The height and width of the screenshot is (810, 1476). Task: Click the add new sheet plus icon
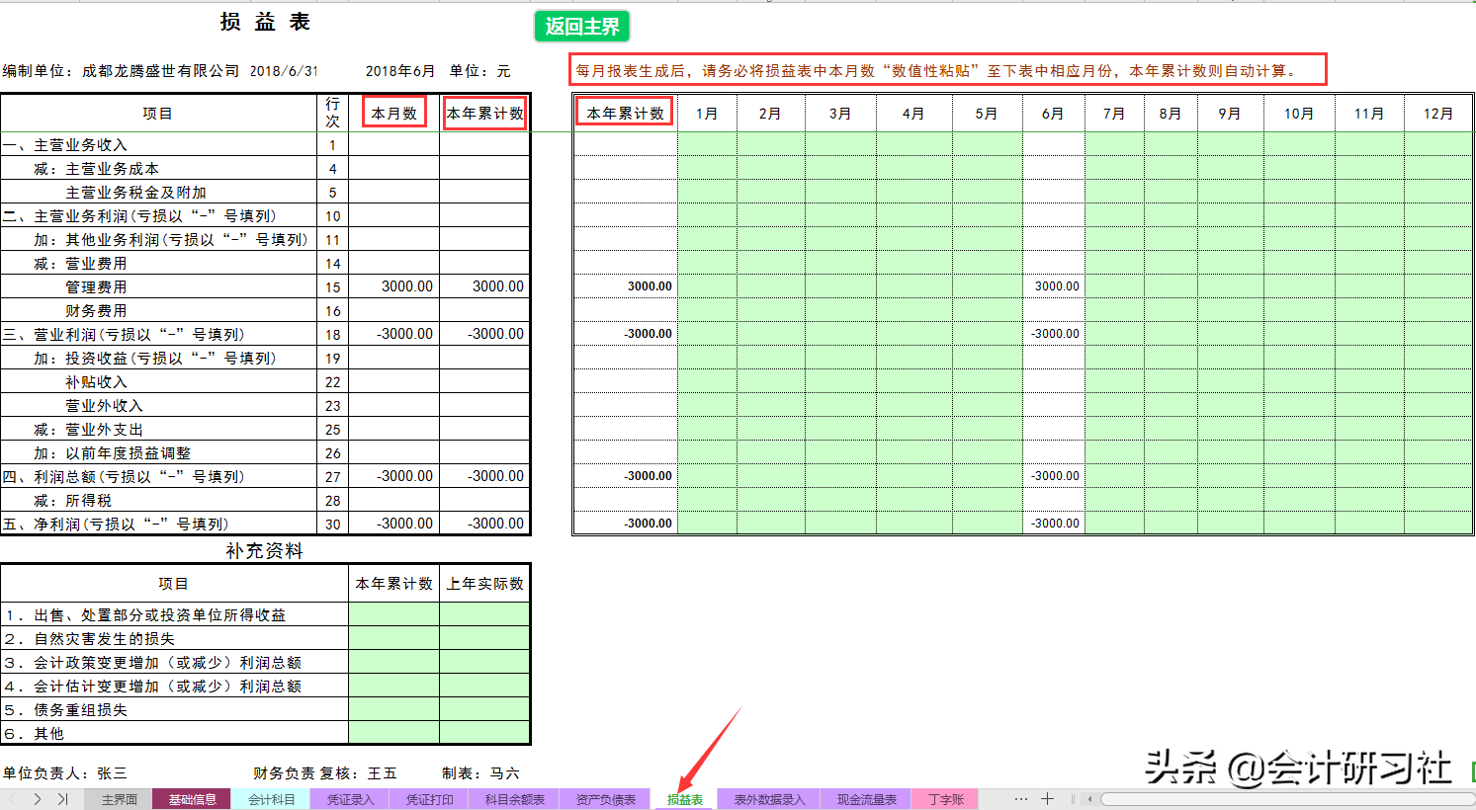point(1046,800)
